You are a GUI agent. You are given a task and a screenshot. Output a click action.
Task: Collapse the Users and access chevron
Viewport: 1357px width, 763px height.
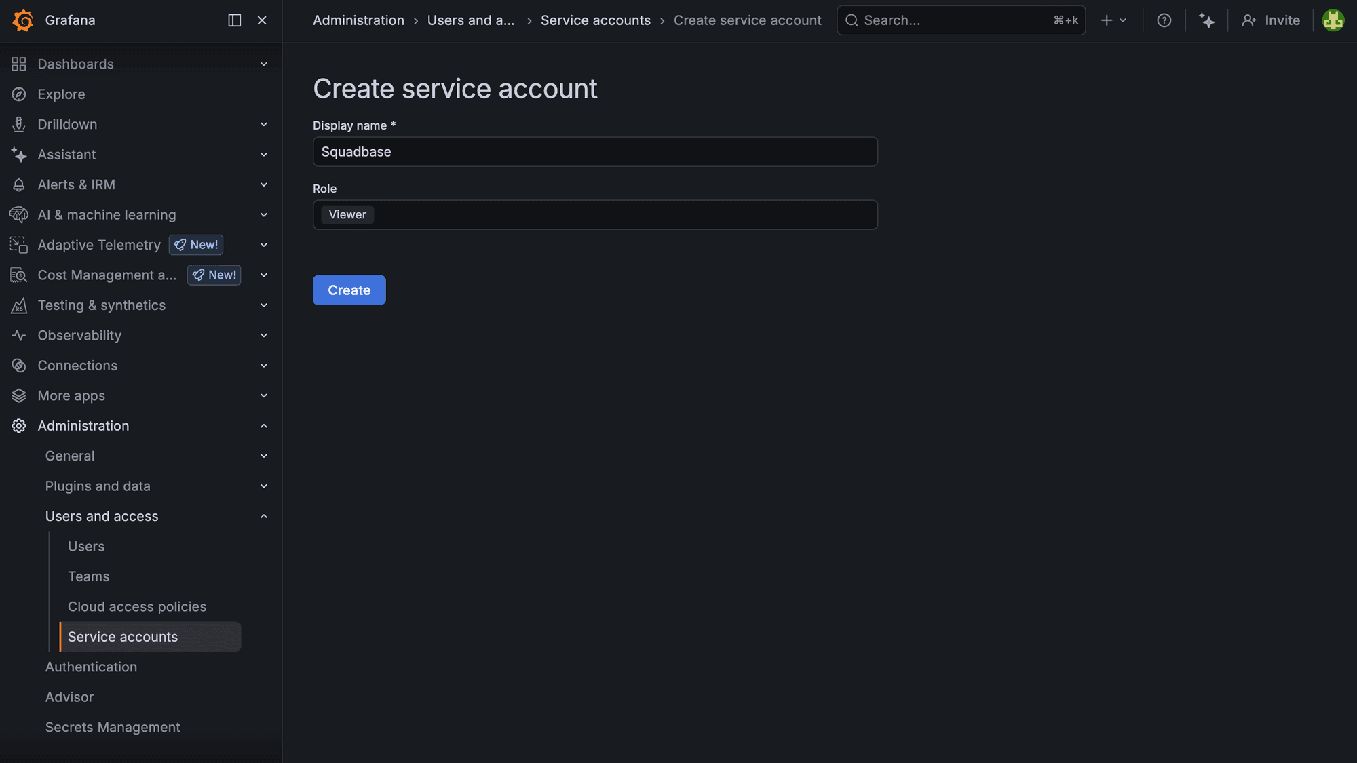[x=264, y=516]
